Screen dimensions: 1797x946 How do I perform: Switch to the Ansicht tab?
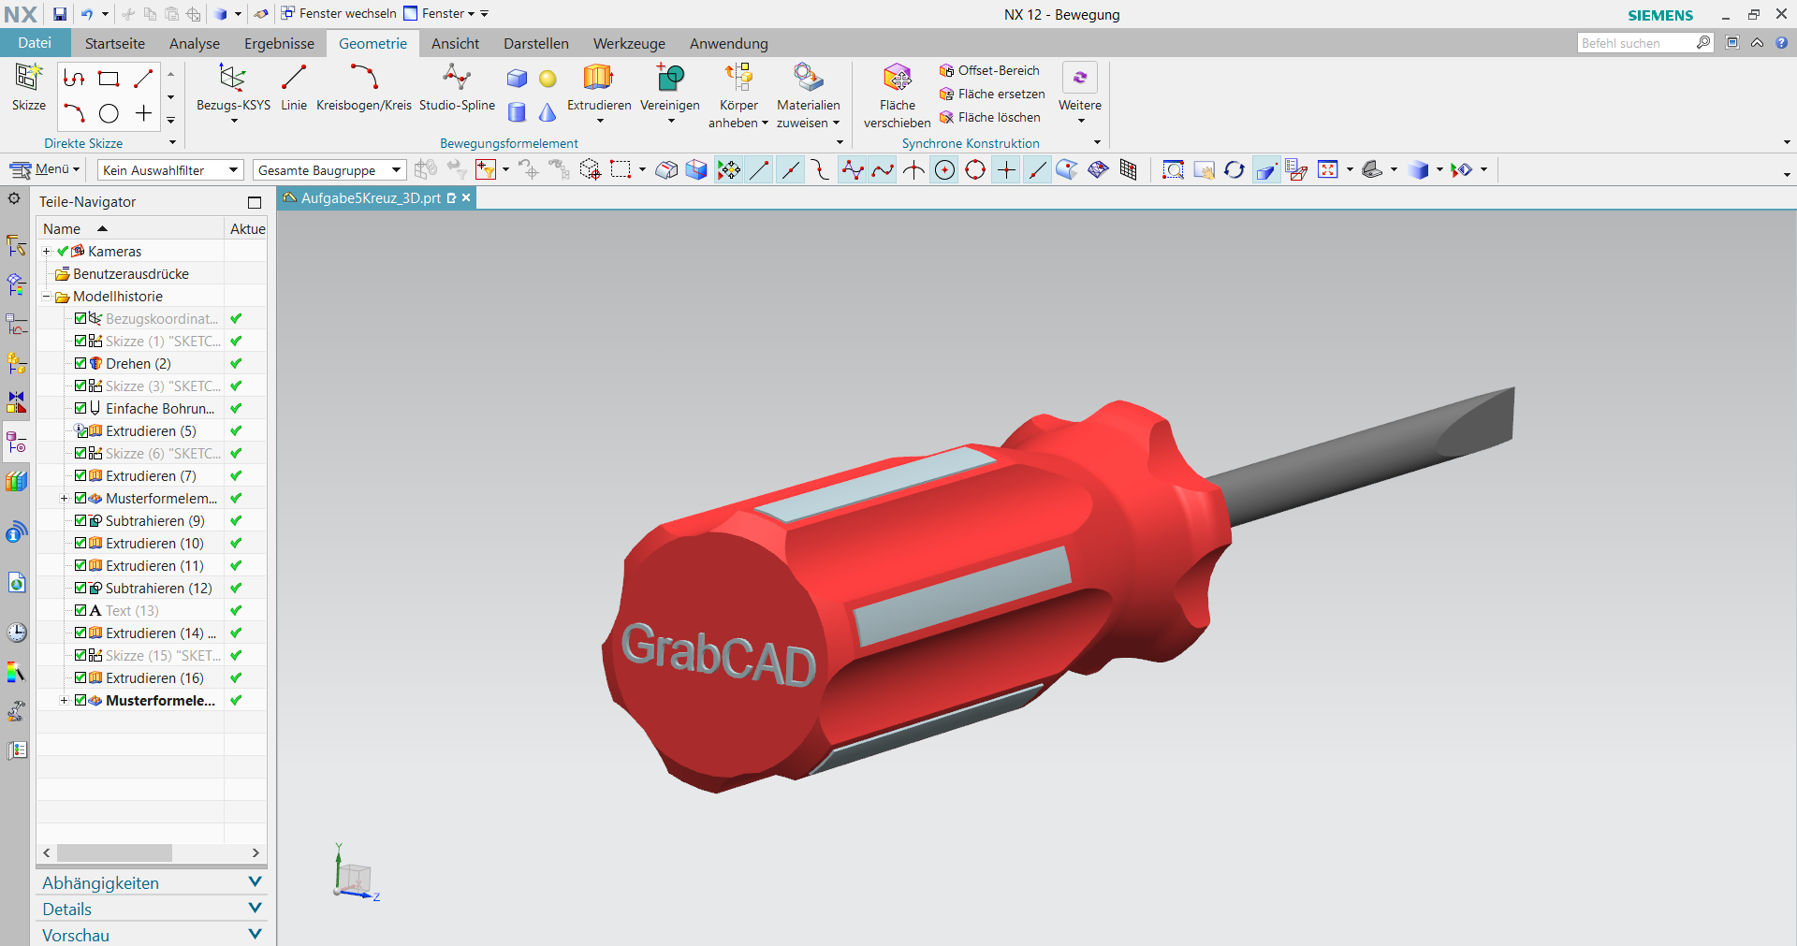click(455, 43)
